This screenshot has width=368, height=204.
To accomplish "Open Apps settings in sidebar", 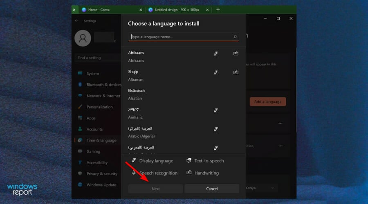I will point(98,118).
